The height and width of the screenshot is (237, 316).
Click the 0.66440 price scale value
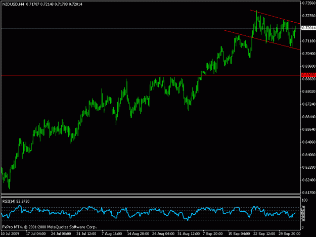[x=309, y=117]
